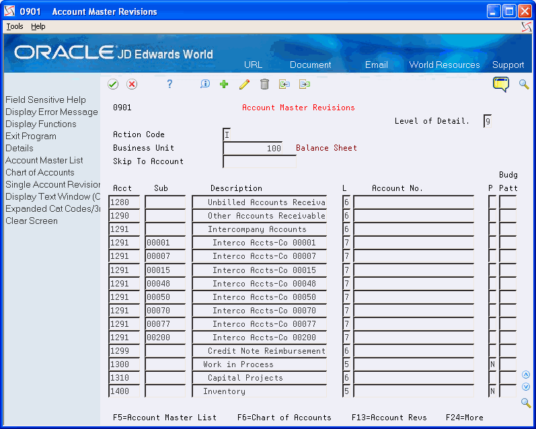Click the green plus Add icon
536x429 pixels.
(224, 84)
